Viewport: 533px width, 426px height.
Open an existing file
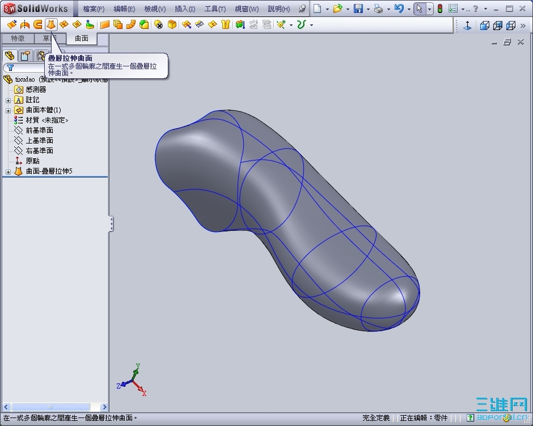337,9
